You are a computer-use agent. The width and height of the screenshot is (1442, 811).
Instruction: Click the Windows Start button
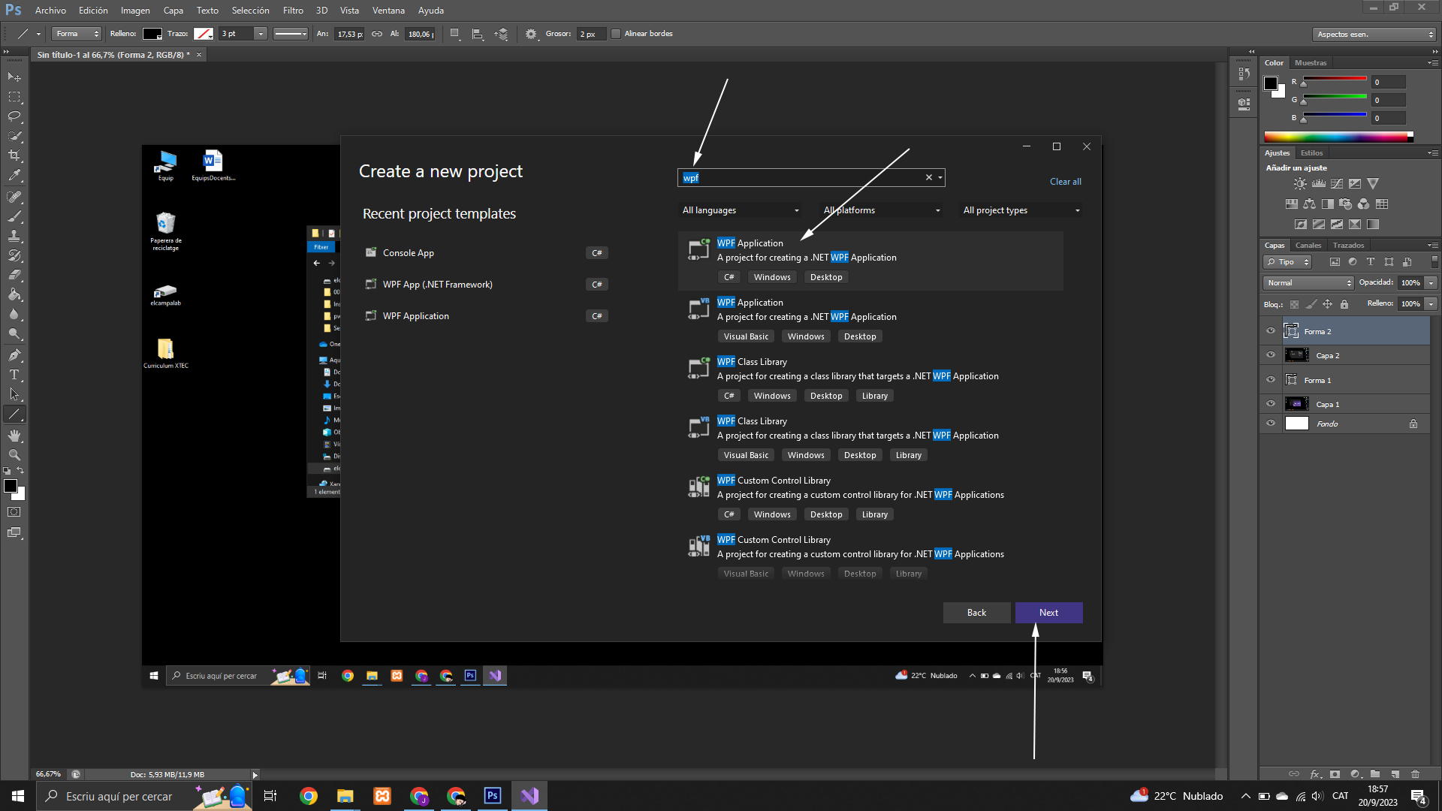[x=18, y=796]
